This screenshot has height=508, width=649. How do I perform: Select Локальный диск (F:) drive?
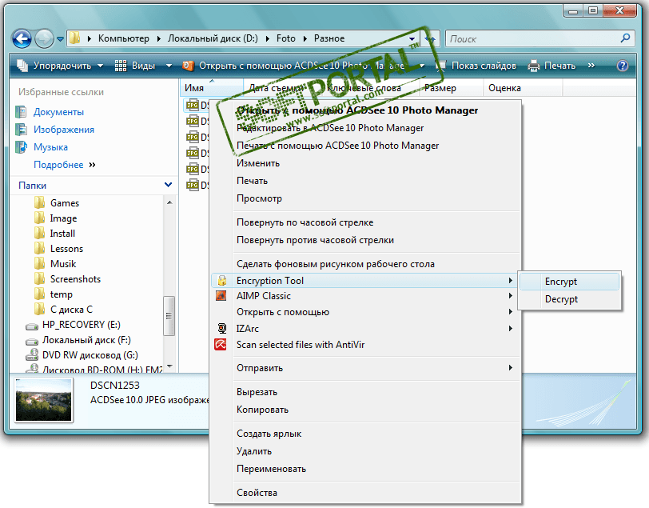86,340
